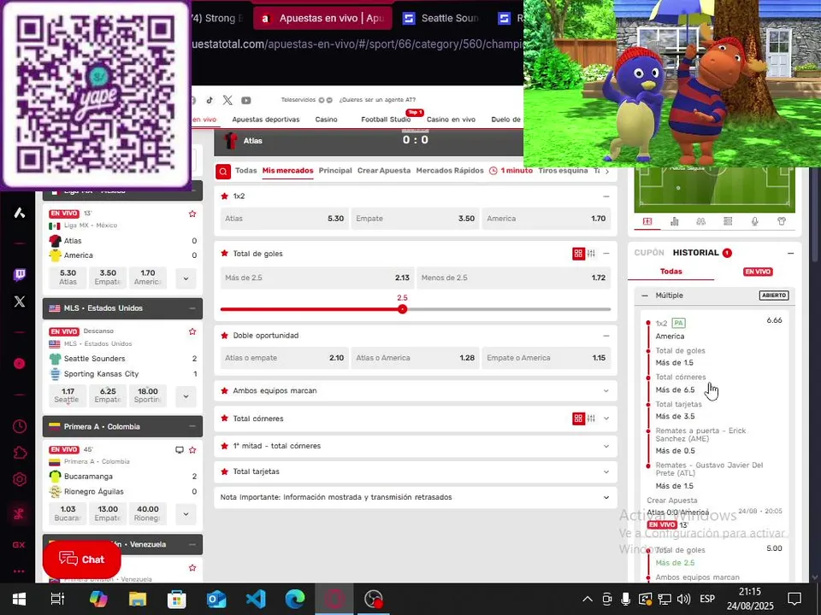
Task: Collapse the Primera A Colombia league section
Action: point(192,427)
